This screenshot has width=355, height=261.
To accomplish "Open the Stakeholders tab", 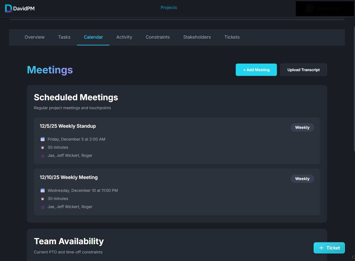I will pyautogui.click(x=197, y=37).
